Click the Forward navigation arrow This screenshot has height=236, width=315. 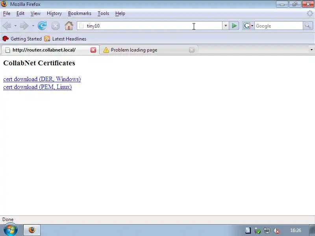24,26
